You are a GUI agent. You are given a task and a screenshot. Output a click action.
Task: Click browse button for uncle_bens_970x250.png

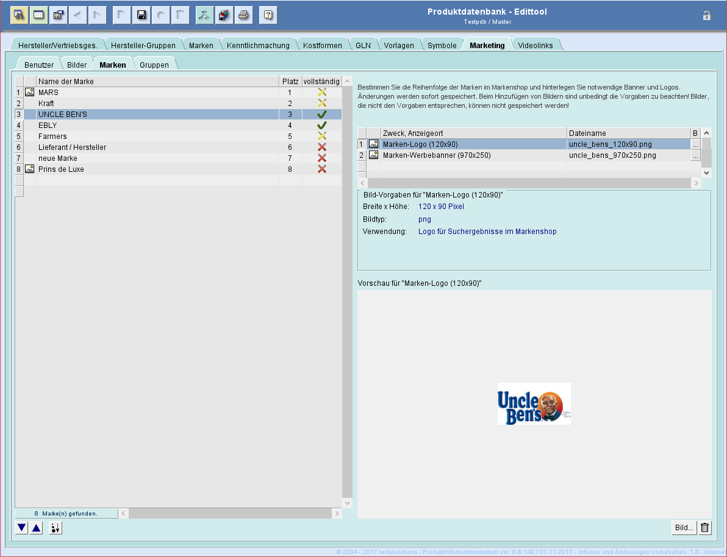click(695, 155)
